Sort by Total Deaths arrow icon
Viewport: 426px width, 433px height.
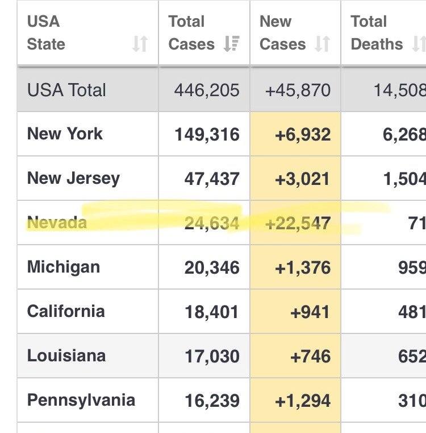click(419, 44)
